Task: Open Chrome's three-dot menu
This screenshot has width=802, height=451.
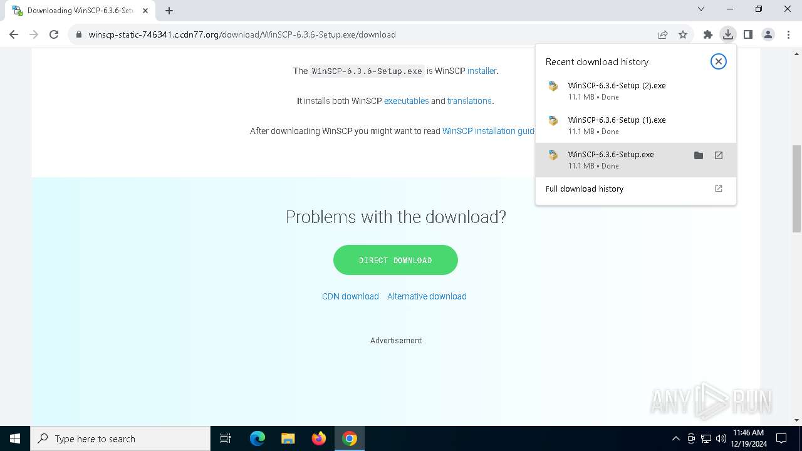Action: 788,34
